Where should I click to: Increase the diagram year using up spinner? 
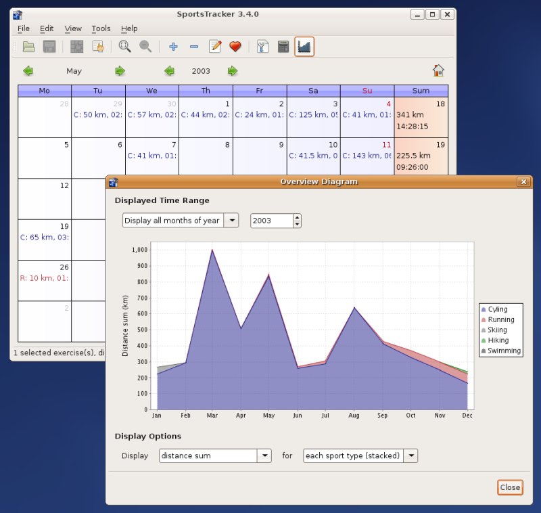(297, 217)
